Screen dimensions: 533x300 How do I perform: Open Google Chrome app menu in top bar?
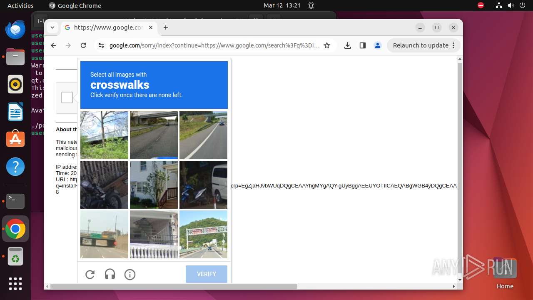pyautogui.click(x=75, y=5)
